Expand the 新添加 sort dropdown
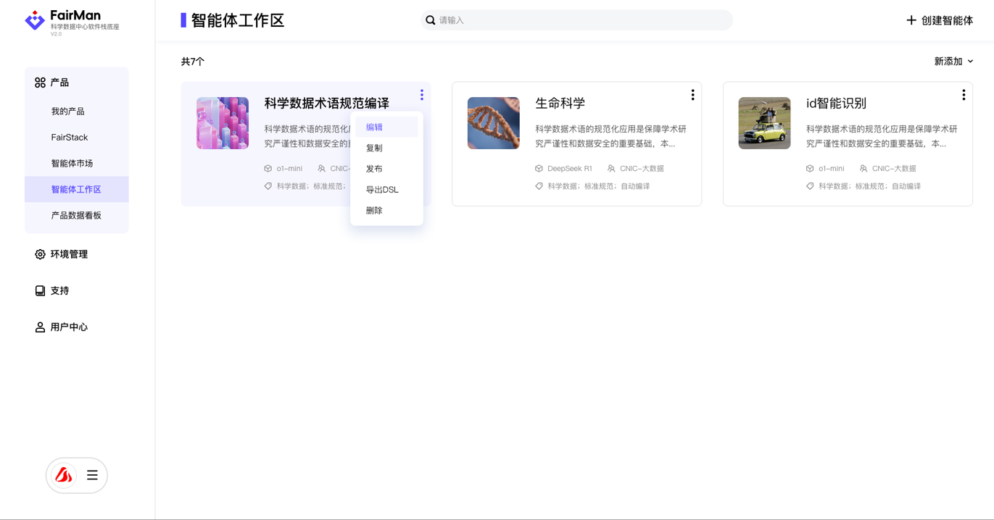Viewport: 994px width, 520px height. tap(953, 62)
